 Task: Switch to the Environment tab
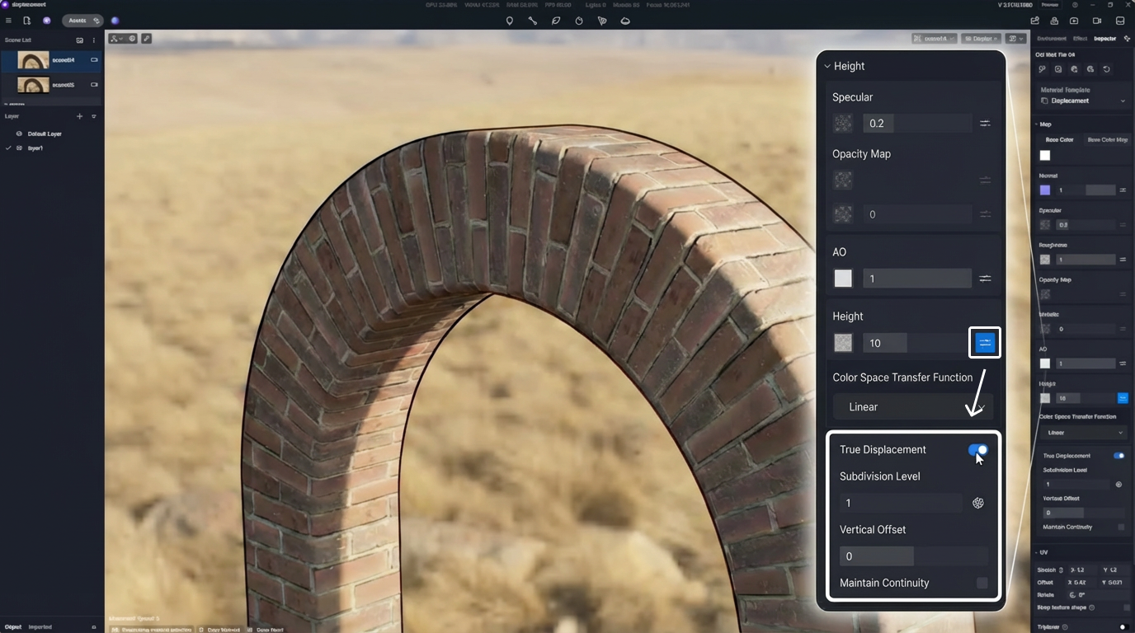[1052, 39]
